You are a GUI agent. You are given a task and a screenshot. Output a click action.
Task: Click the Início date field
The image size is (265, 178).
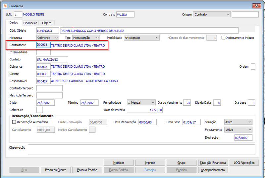(x=45, y=103)
